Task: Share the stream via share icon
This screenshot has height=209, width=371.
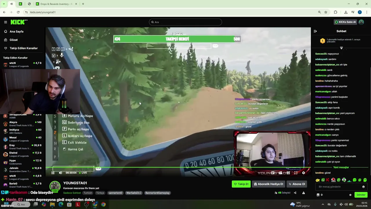Action: coord(295,193)
